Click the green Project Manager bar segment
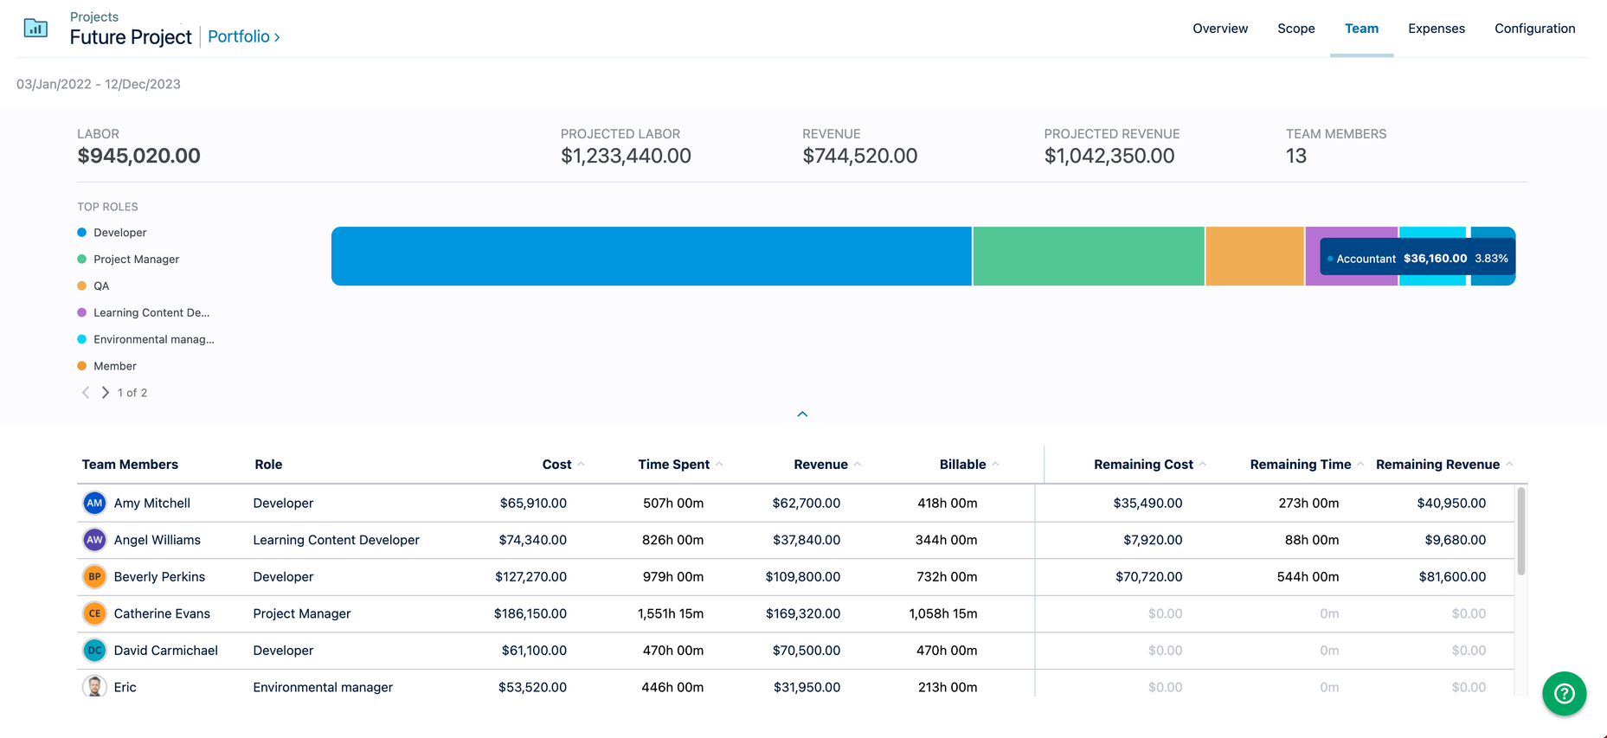This screenshot has width=1607, height=738. [x=1088, y=256]
